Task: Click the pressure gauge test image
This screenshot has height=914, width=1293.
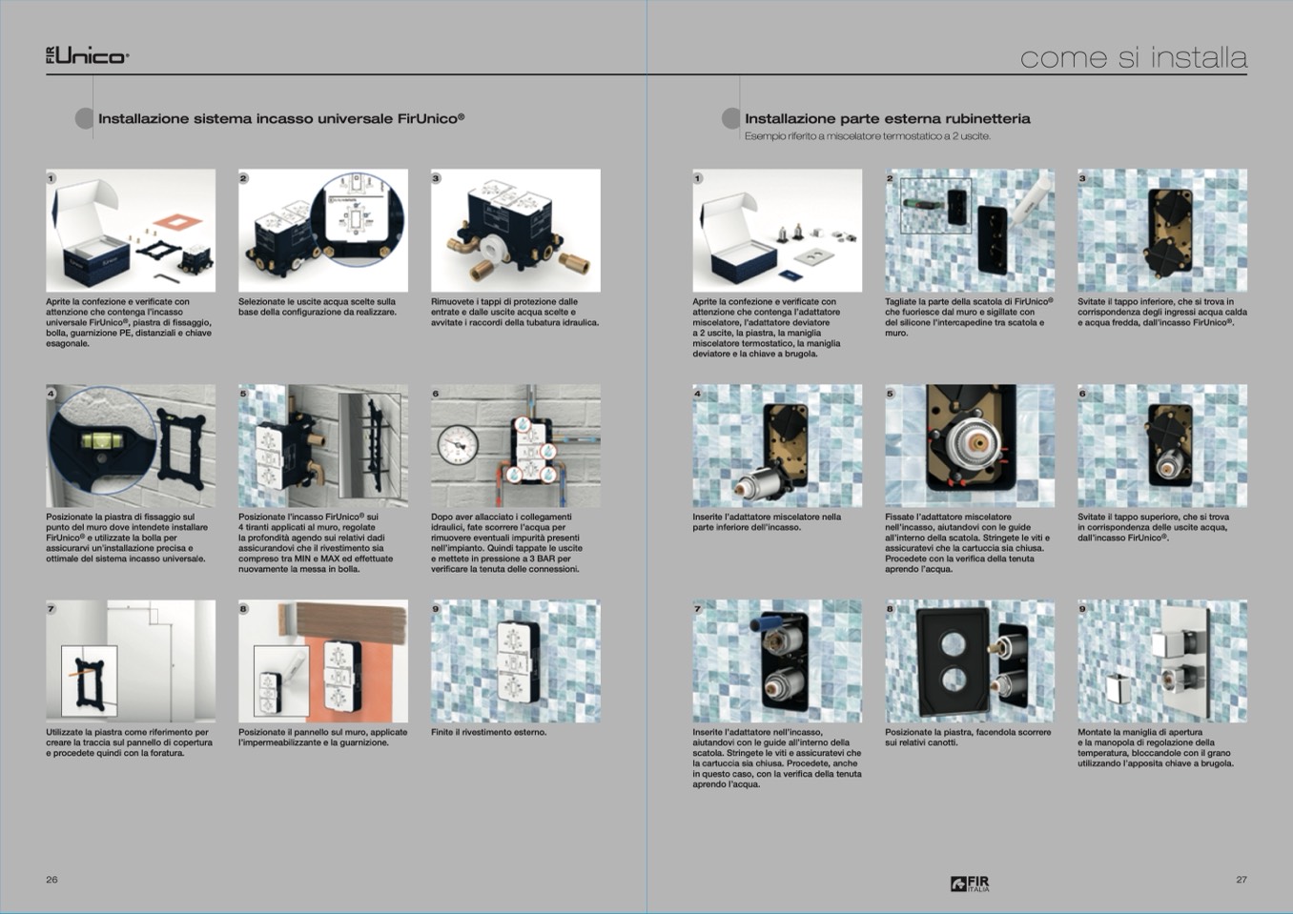Action: click(x=515, y=445)
